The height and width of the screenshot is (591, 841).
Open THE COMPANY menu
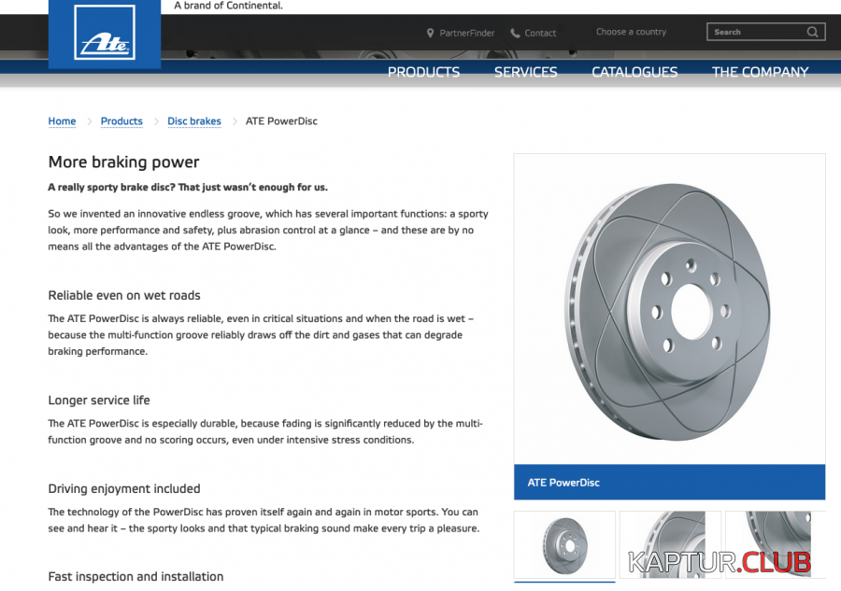coord(760,72)
